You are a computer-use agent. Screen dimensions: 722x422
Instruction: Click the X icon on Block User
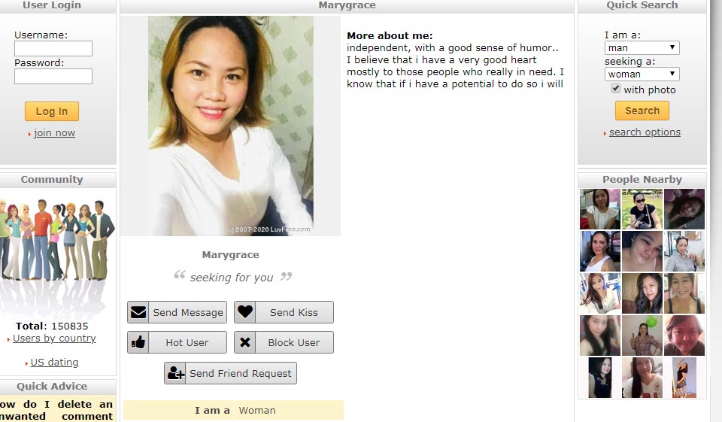tap(245, 342)
